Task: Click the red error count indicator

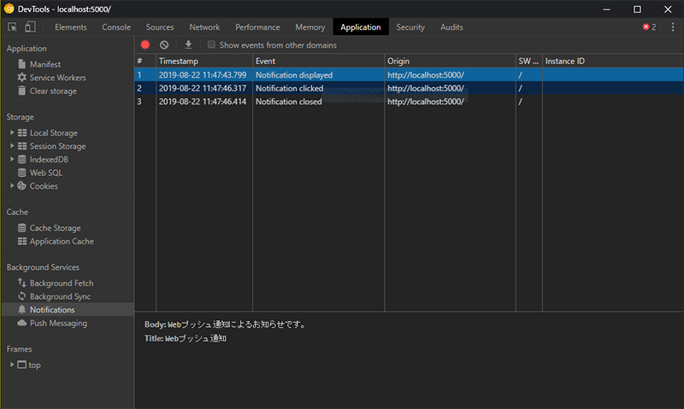Action: [x=649, y=27]
